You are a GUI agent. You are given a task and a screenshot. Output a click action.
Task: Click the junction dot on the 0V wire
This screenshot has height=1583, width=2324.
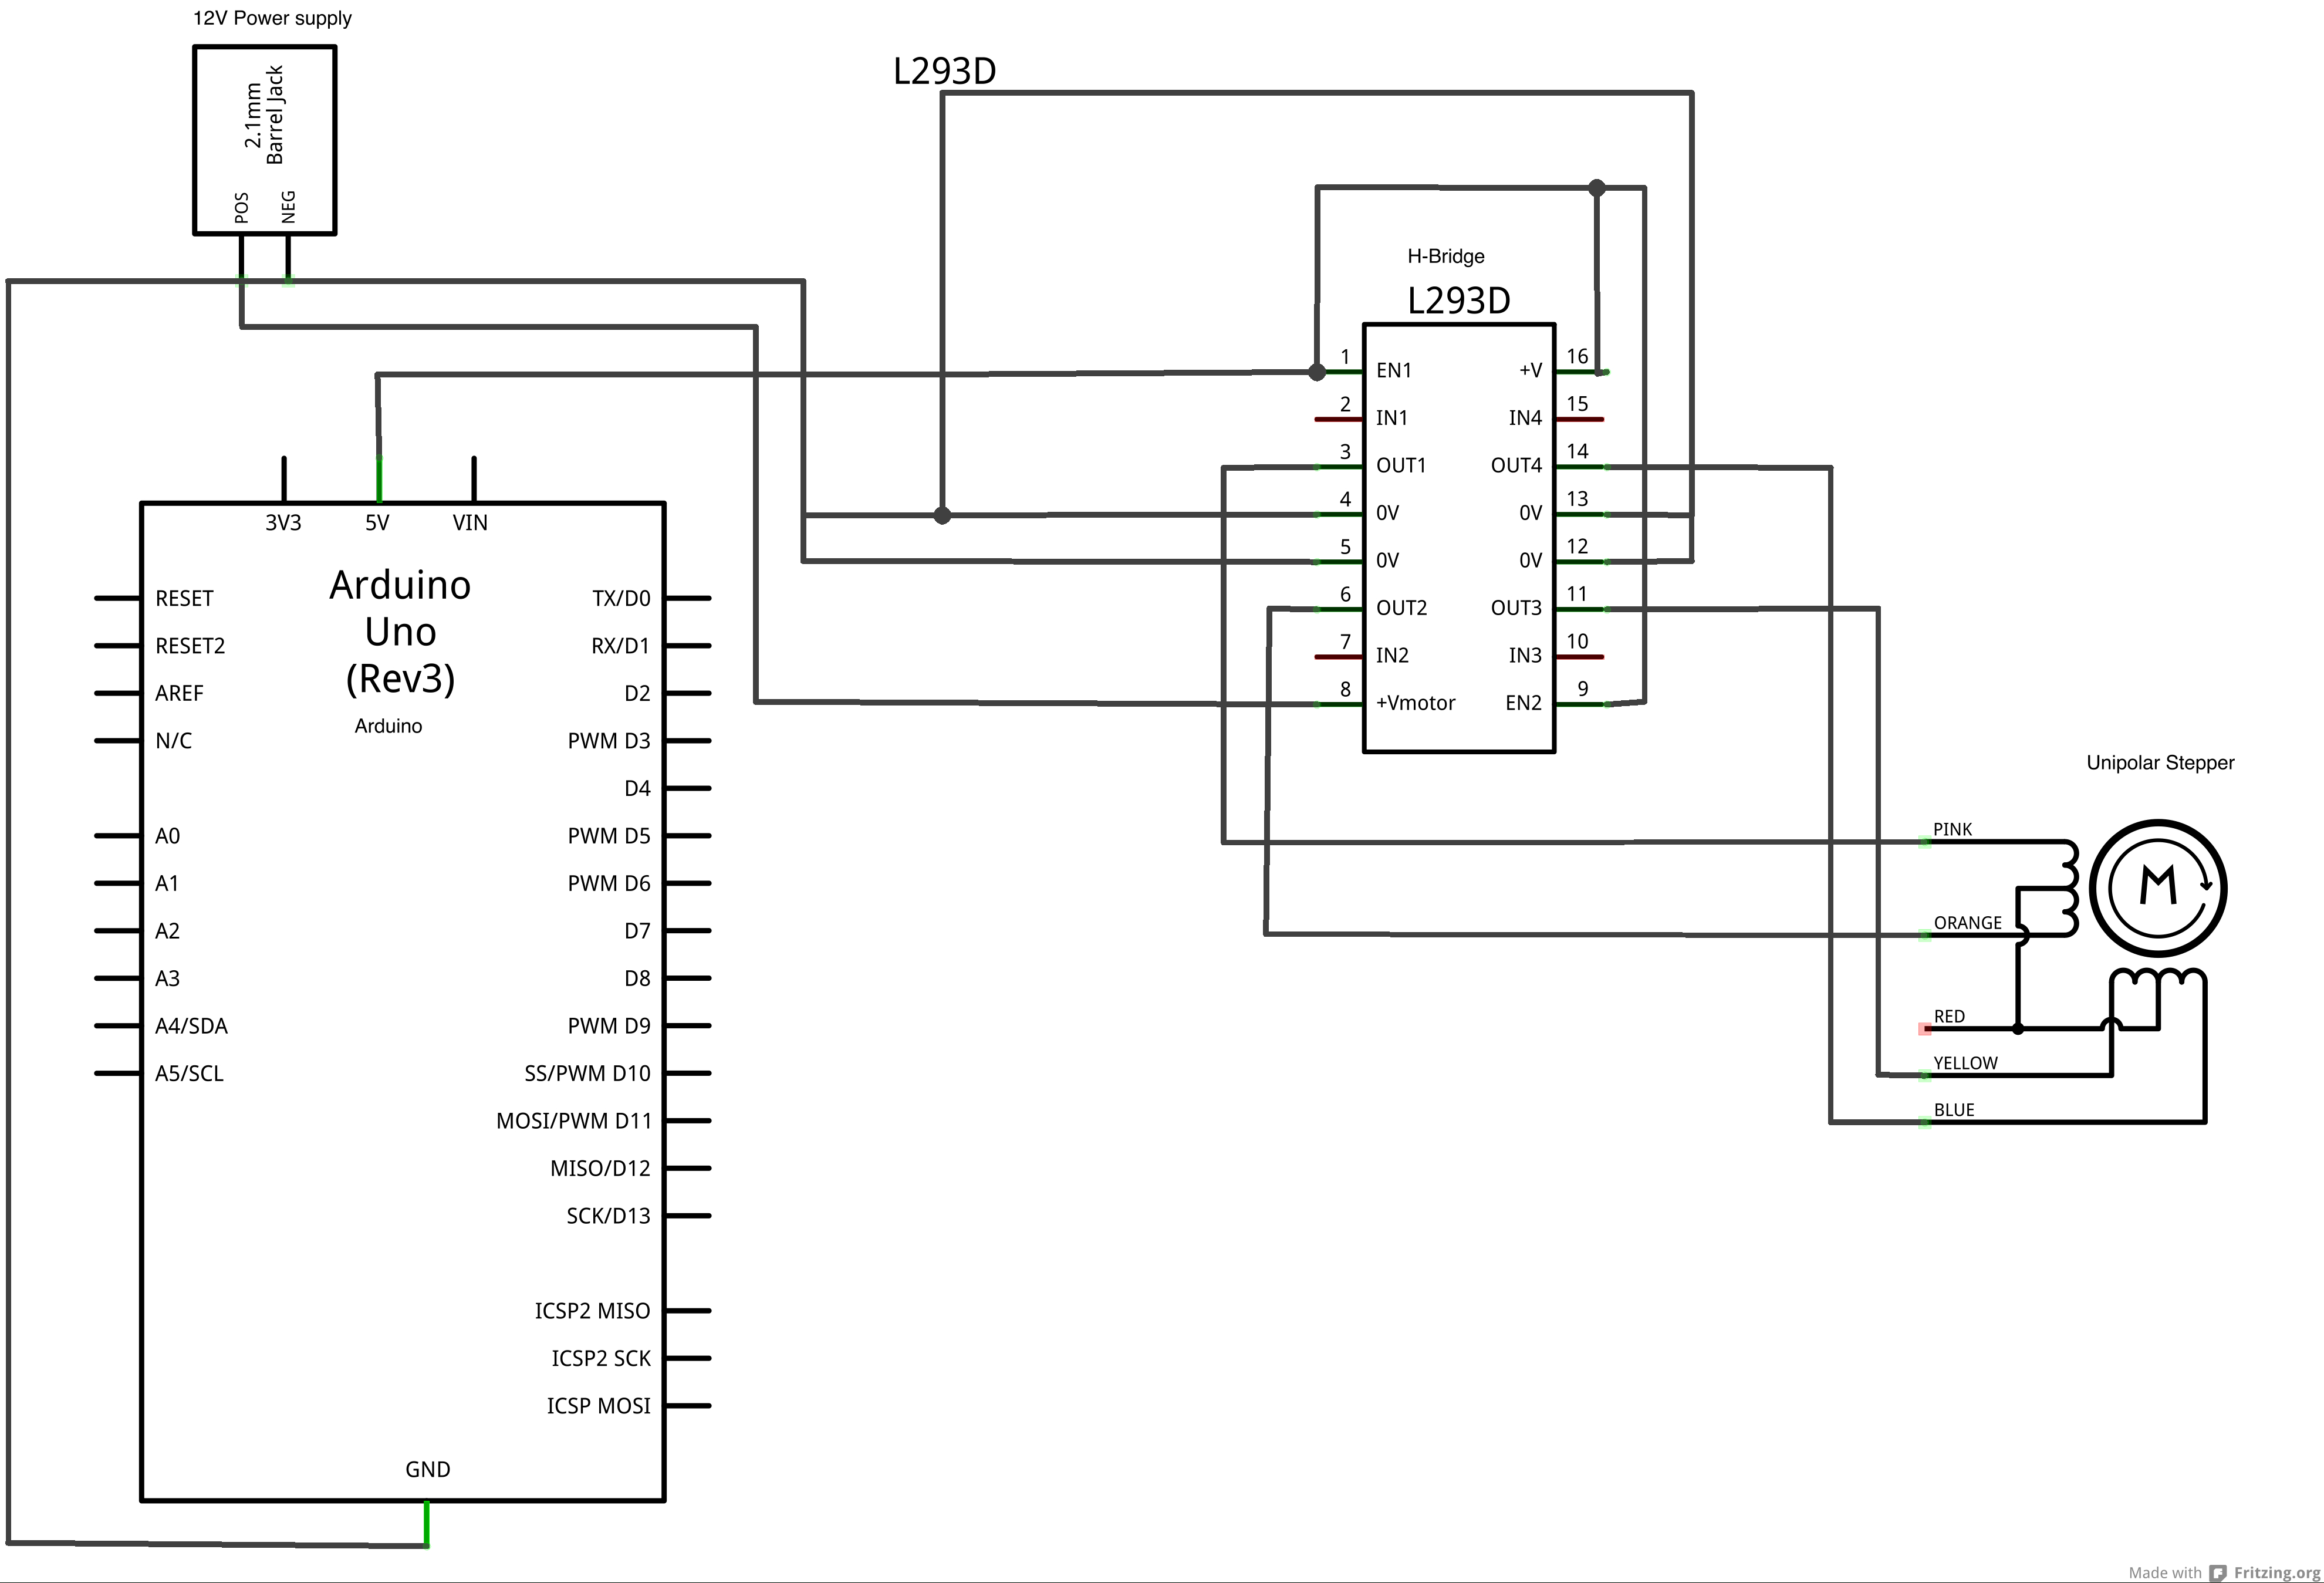point(942,515)
